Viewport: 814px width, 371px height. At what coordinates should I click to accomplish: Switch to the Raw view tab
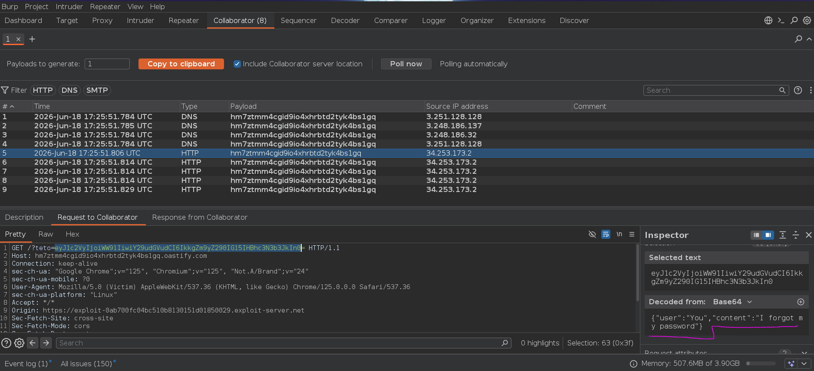(x=46, y=234)
